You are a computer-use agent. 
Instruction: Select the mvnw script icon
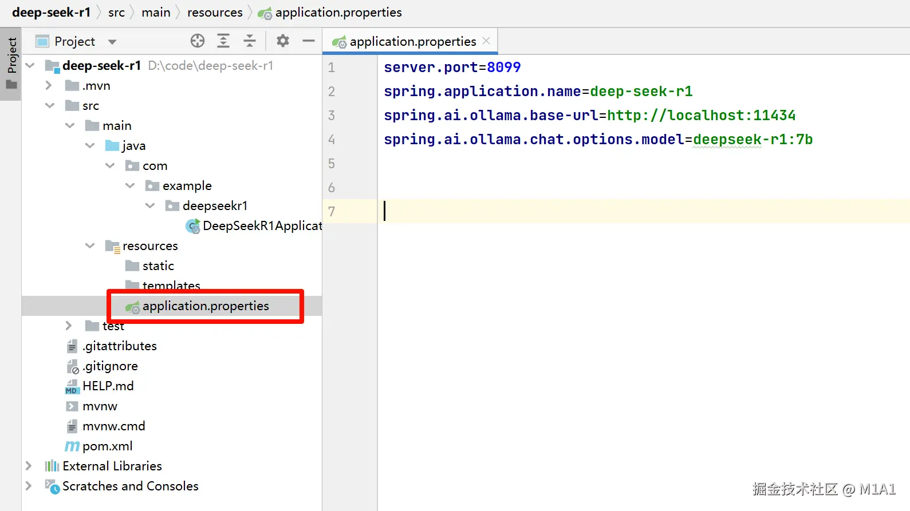click(x=72, y=406)
